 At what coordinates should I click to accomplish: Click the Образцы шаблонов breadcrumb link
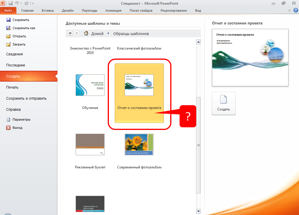[131, 34]
